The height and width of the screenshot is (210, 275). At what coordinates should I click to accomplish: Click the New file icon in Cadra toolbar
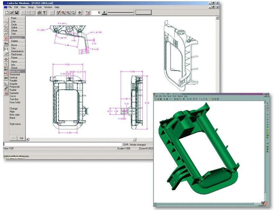click(7, 12)
